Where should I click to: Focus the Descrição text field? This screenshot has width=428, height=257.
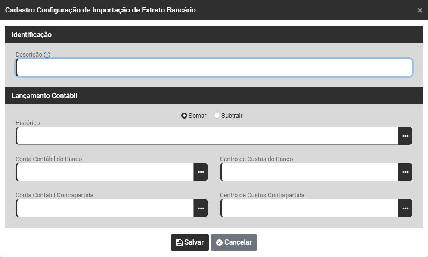point(214,67)
